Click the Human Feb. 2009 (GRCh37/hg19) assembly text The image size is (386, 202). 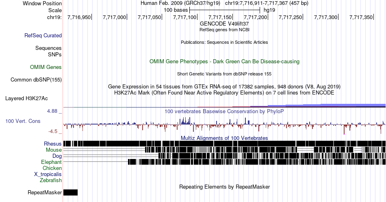click(180, 3)
